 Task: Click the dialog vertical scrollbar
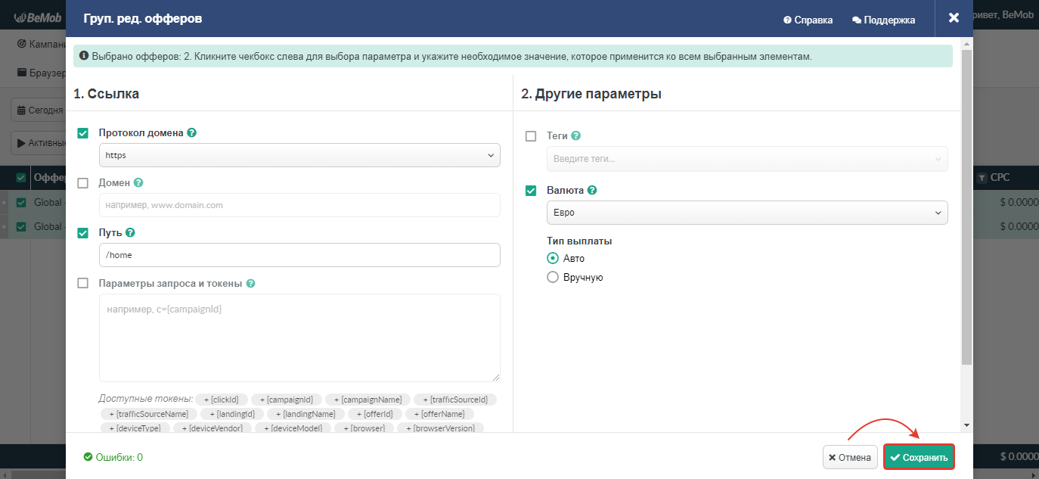point(966,206)
